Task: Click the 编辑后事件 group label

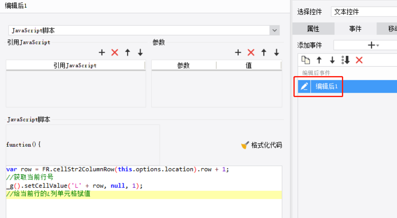Action: (x=316, y=73)
